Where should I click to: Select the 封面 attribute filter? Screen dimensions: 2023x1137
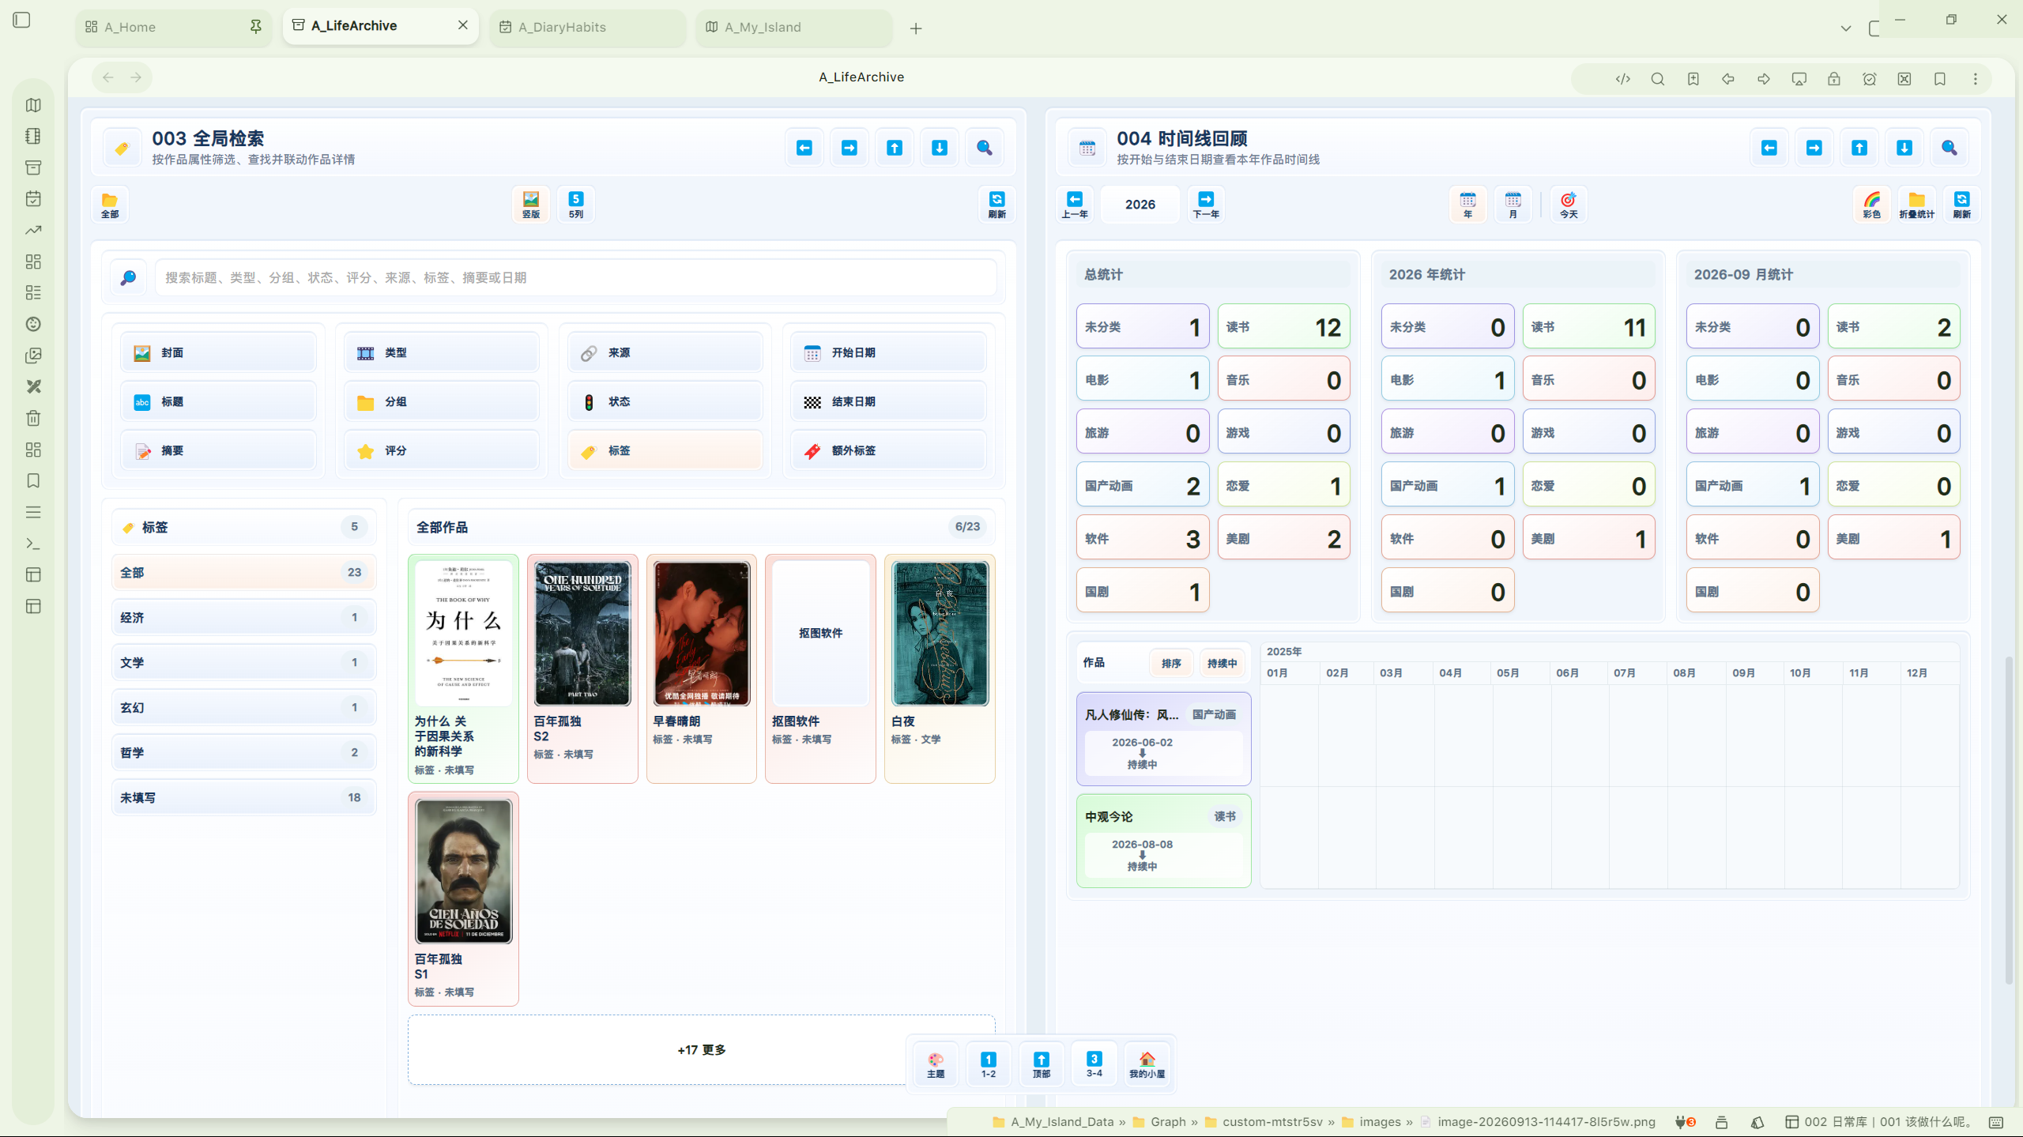coord(219,352)
